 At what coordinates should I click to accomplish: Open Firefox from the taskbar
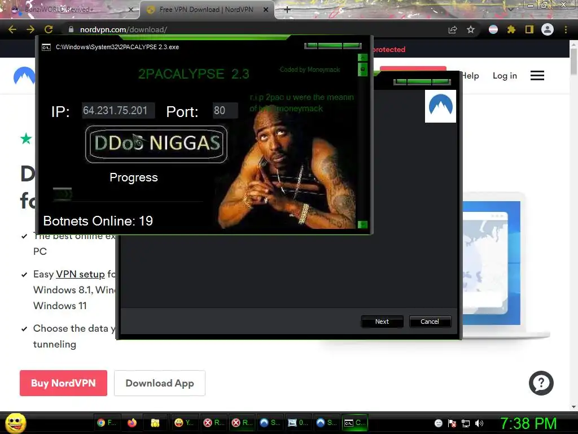point(132,423)
